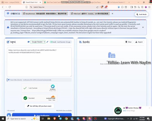Open Telegram from the taskbar

61,119
